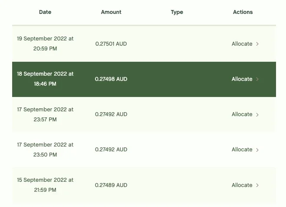
Task: Click the chevron arrow in the 15 September row
Action: [x=257, y=185]
